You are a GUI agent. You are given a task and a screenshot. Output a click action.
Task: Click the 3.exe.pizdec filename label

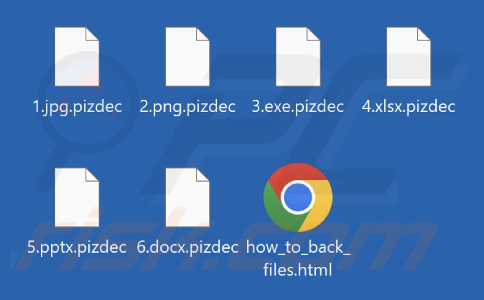click(x=298, y=107)
